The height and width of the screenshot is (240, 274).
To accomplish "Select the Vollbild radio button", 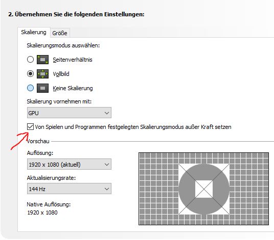I will point(30,74).
